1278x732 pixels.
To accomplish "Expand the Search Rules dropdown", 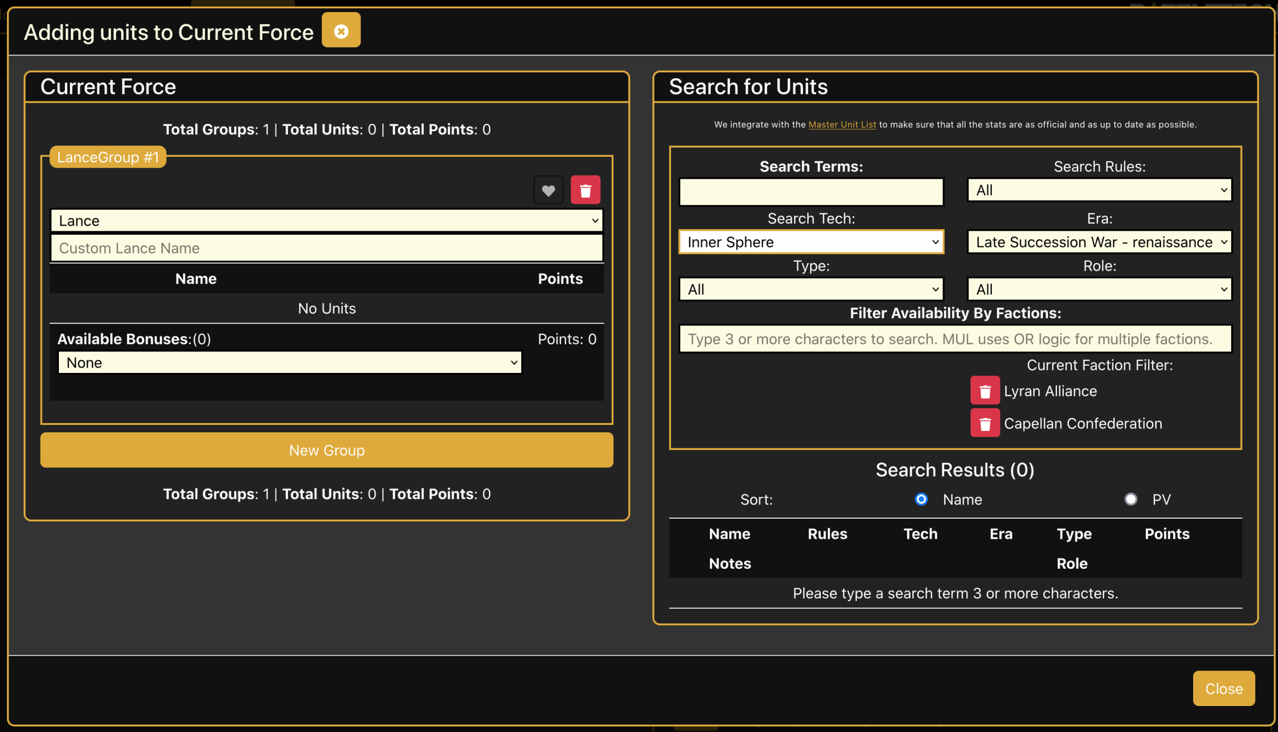I will (1099, 191).
